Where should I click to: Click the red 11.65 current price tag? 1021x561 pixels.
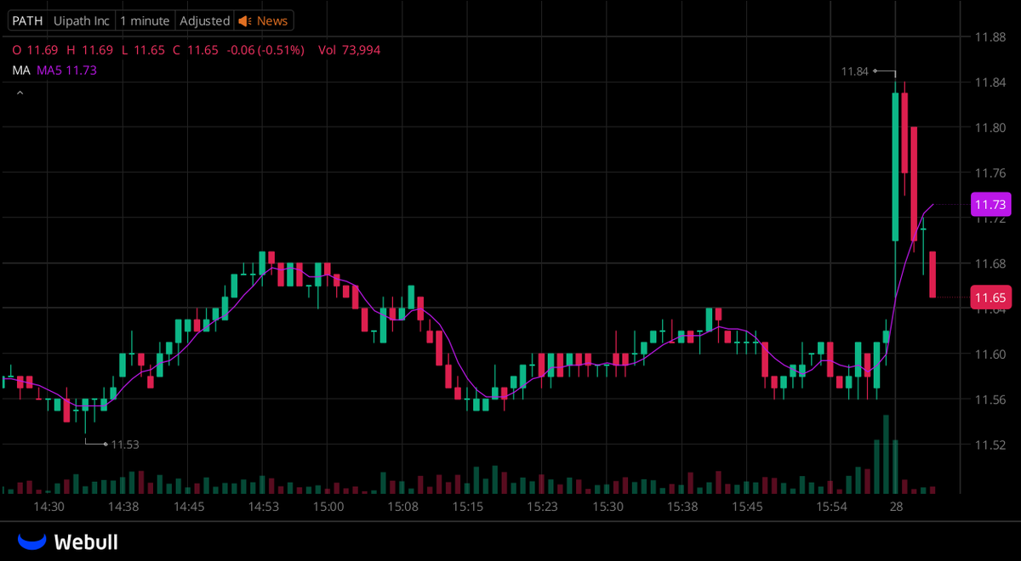pos(990,297)
